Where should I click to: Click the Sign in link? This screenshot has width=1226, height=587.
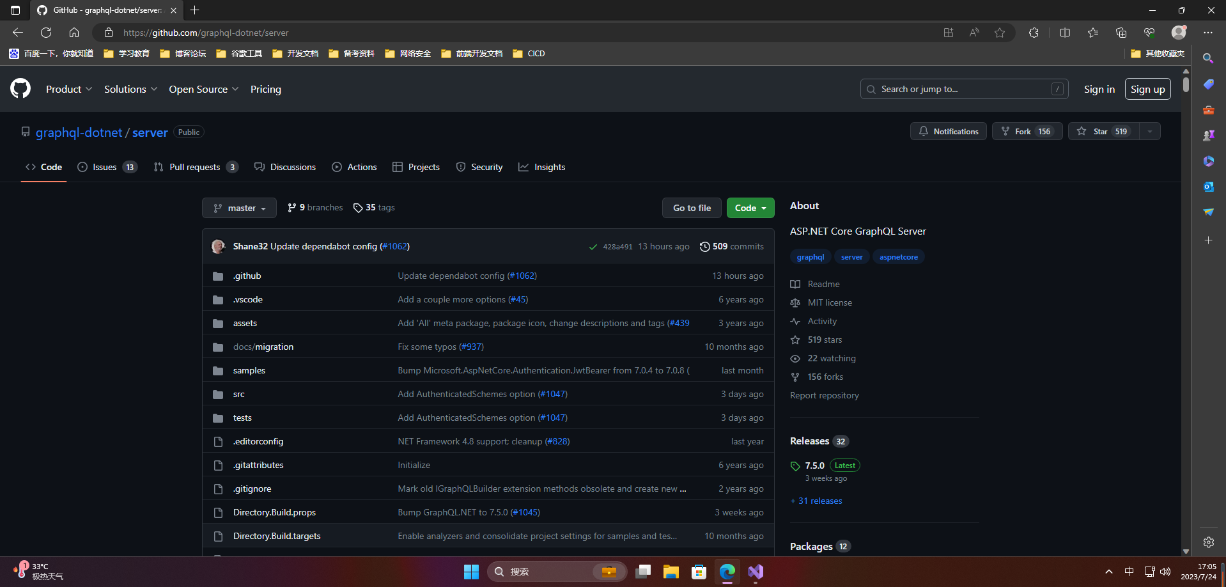point(1099,89)
